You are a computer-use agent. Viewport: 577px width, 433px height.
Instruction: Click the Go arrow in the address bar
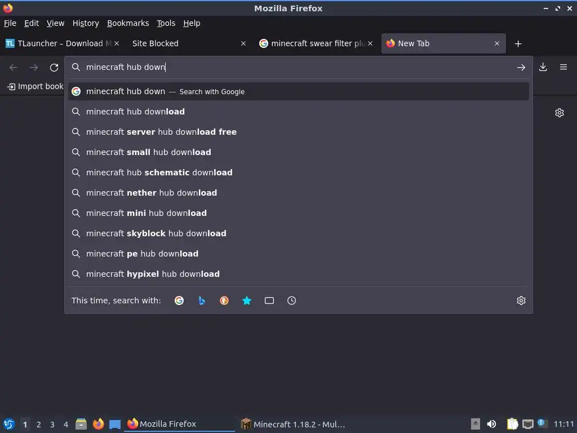pyautogui.click(x=521, y=68)
